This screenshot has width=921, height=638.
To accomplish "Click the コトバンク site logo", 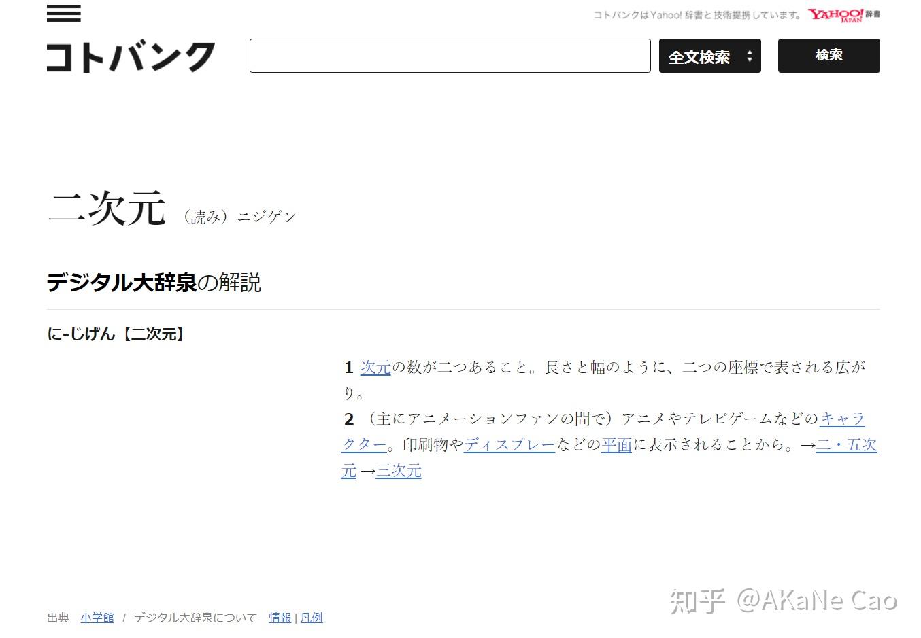I will pyautogui.click(x=131, y=57).
